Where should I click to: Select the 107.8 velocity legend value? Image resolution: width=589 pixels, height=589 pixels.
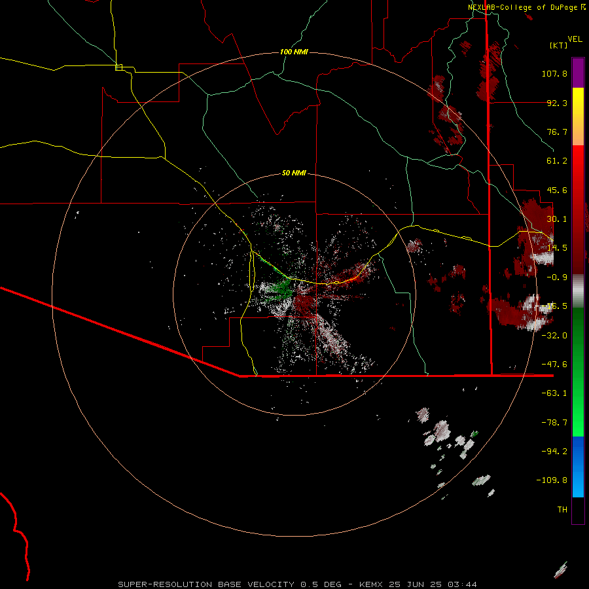[x=554, y=73]
